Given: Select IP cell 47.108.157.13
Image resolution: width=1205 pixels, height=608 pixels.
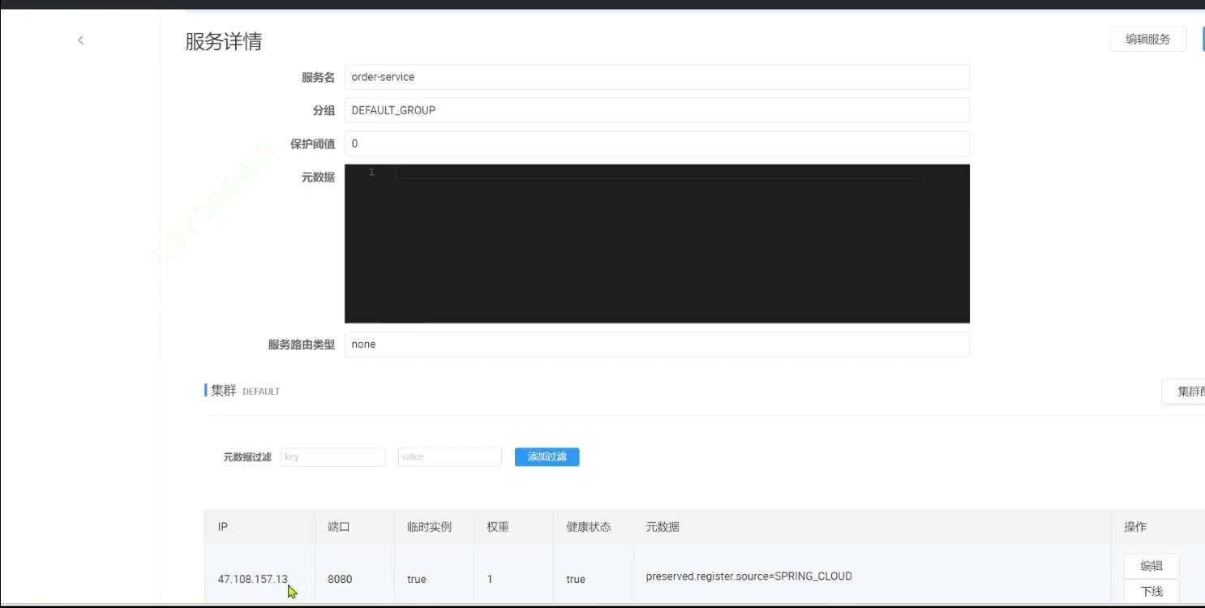Looking at the screenshot, I should coord(252,579).
